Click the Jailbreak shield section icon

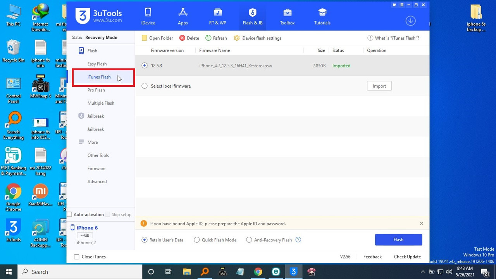(81, 116)
